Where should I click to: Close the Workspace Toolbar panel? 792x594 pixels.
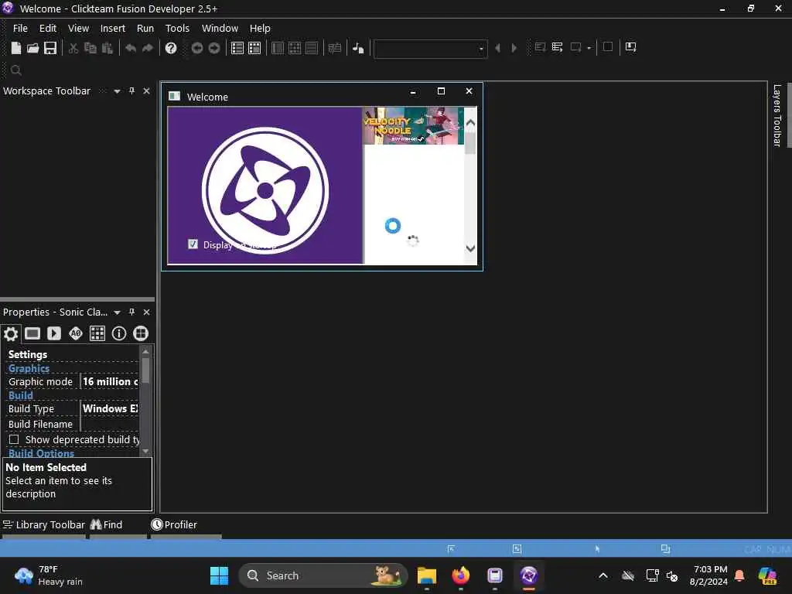coord(146,91)
